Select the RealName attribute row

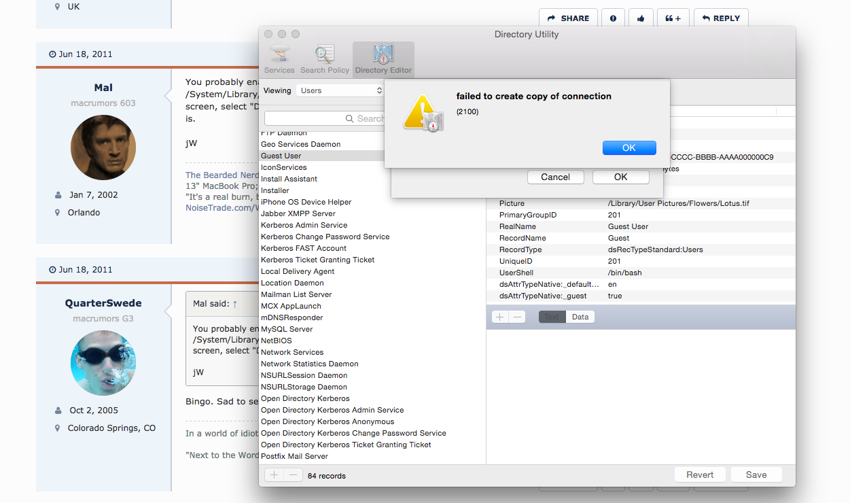click(x=641, y=226)
